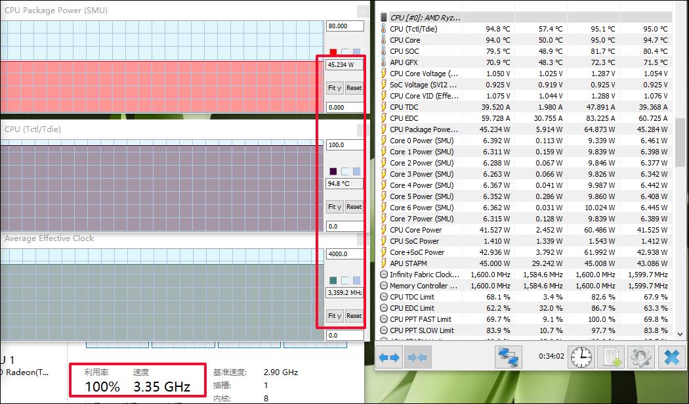Click circle icon of CPU TDC Limit row
This screenshot has width=689, height=404.
(x=383, y=297)
